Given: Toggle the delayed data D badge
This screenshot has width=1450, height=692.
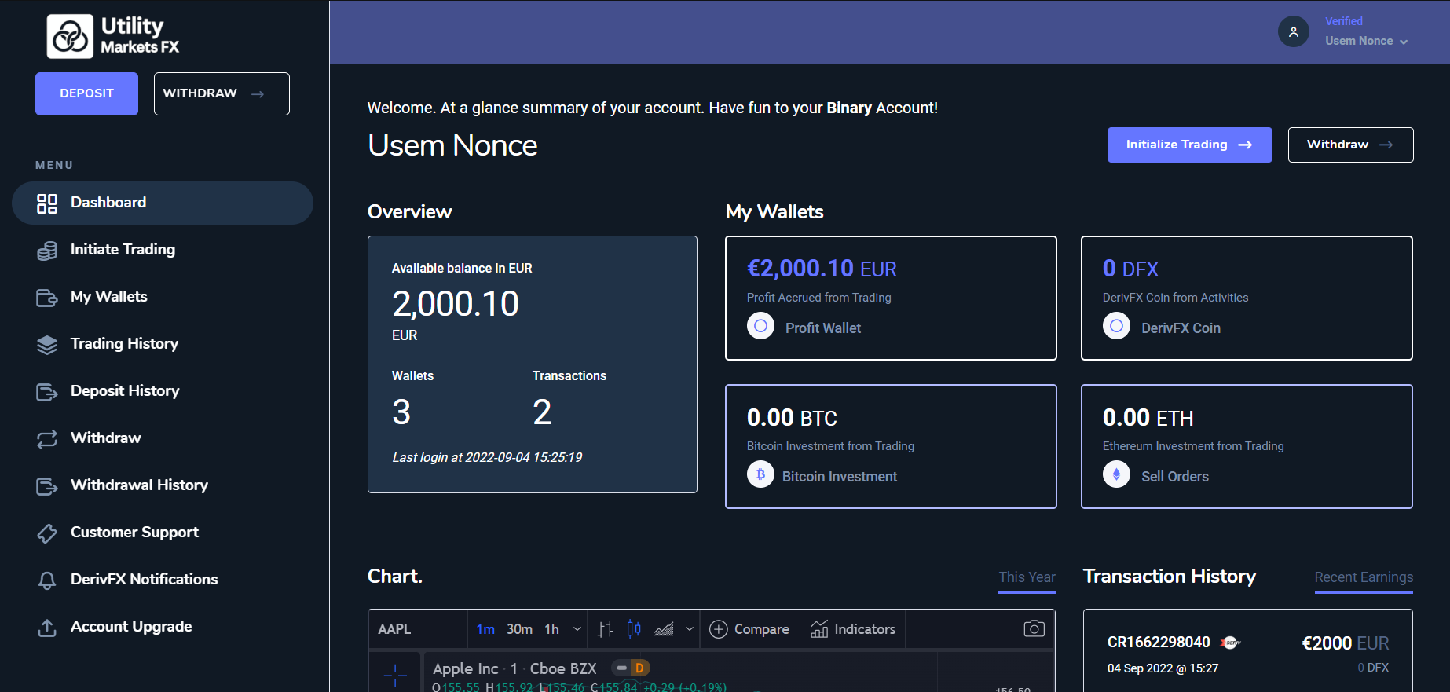Looking at the screenshot, I should (x=639, y=668).
